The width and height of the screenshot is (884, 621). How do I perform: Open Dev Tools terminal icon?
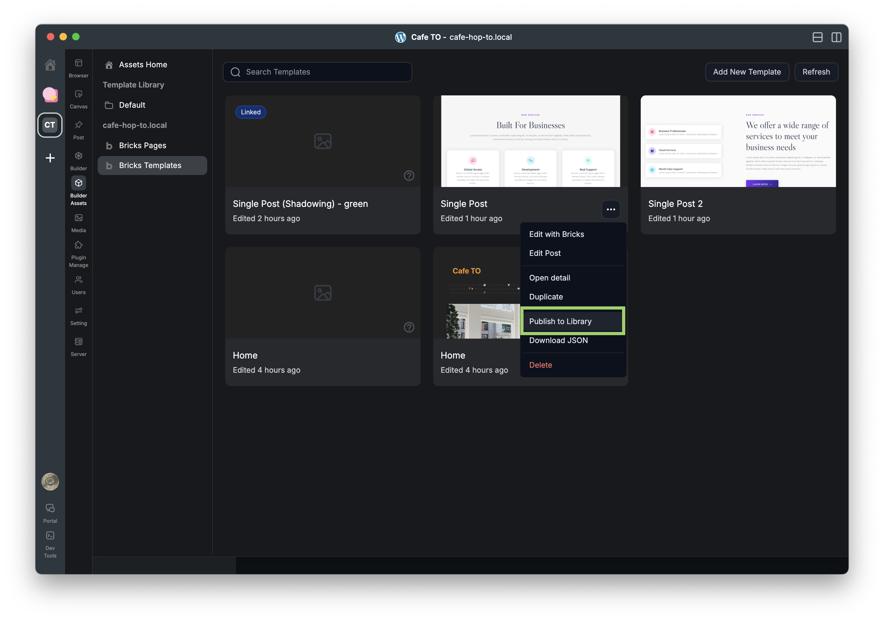50,535
